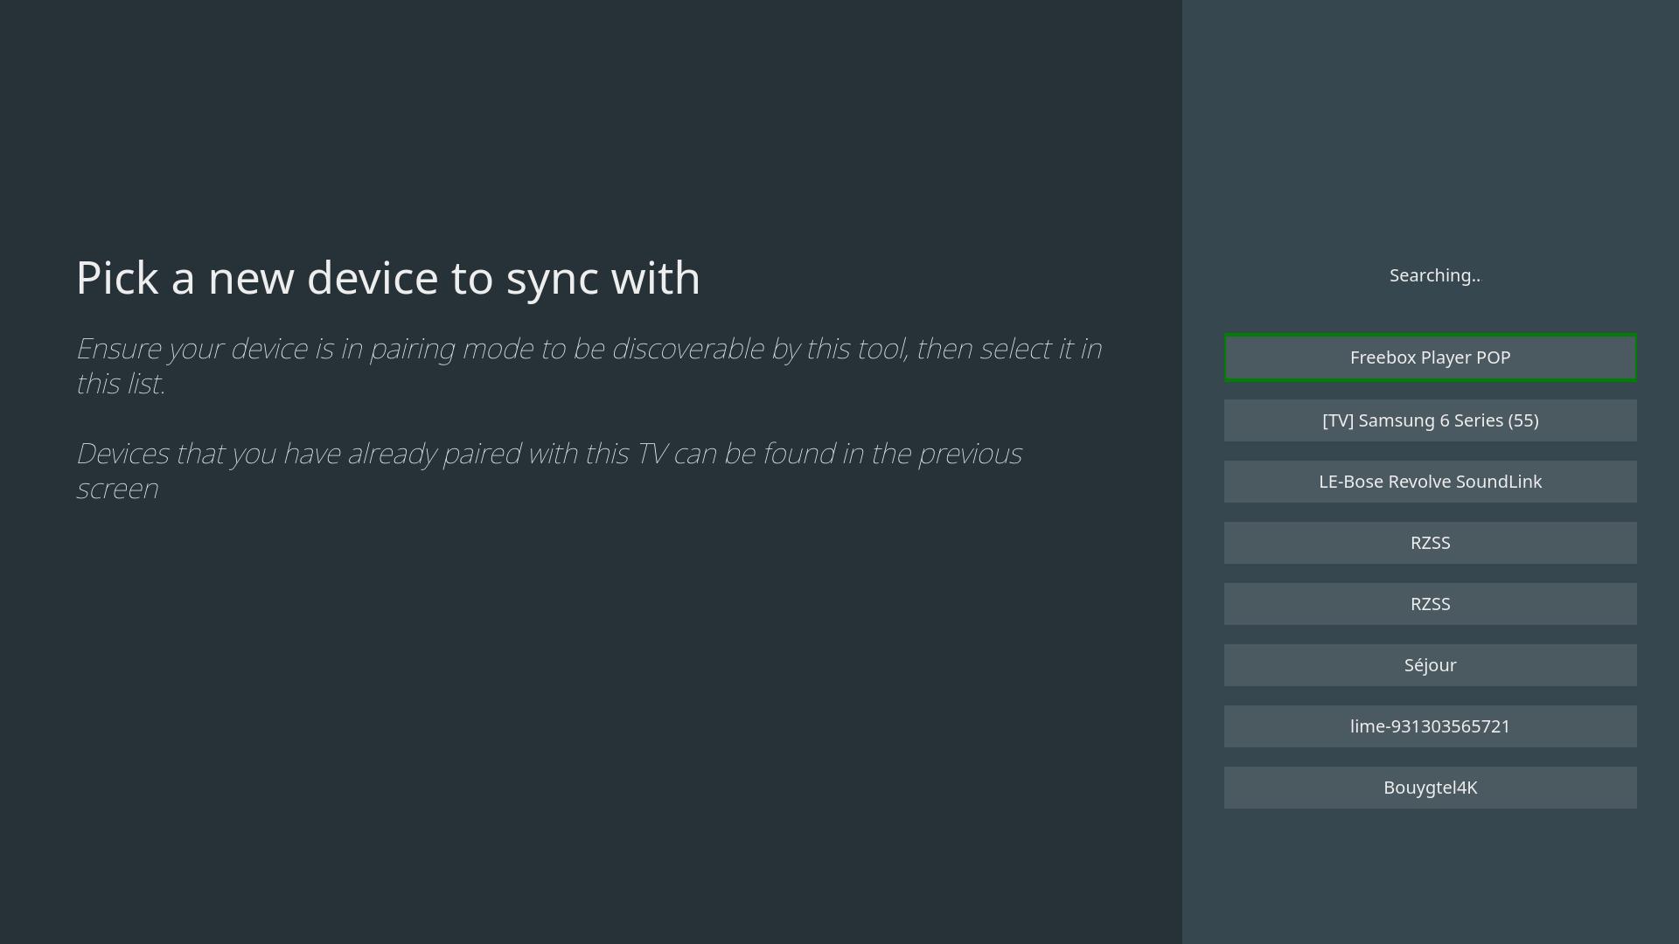
Task: Click the pairing mode instruction text
Action: pyautogui.click(x=588, y=365)
